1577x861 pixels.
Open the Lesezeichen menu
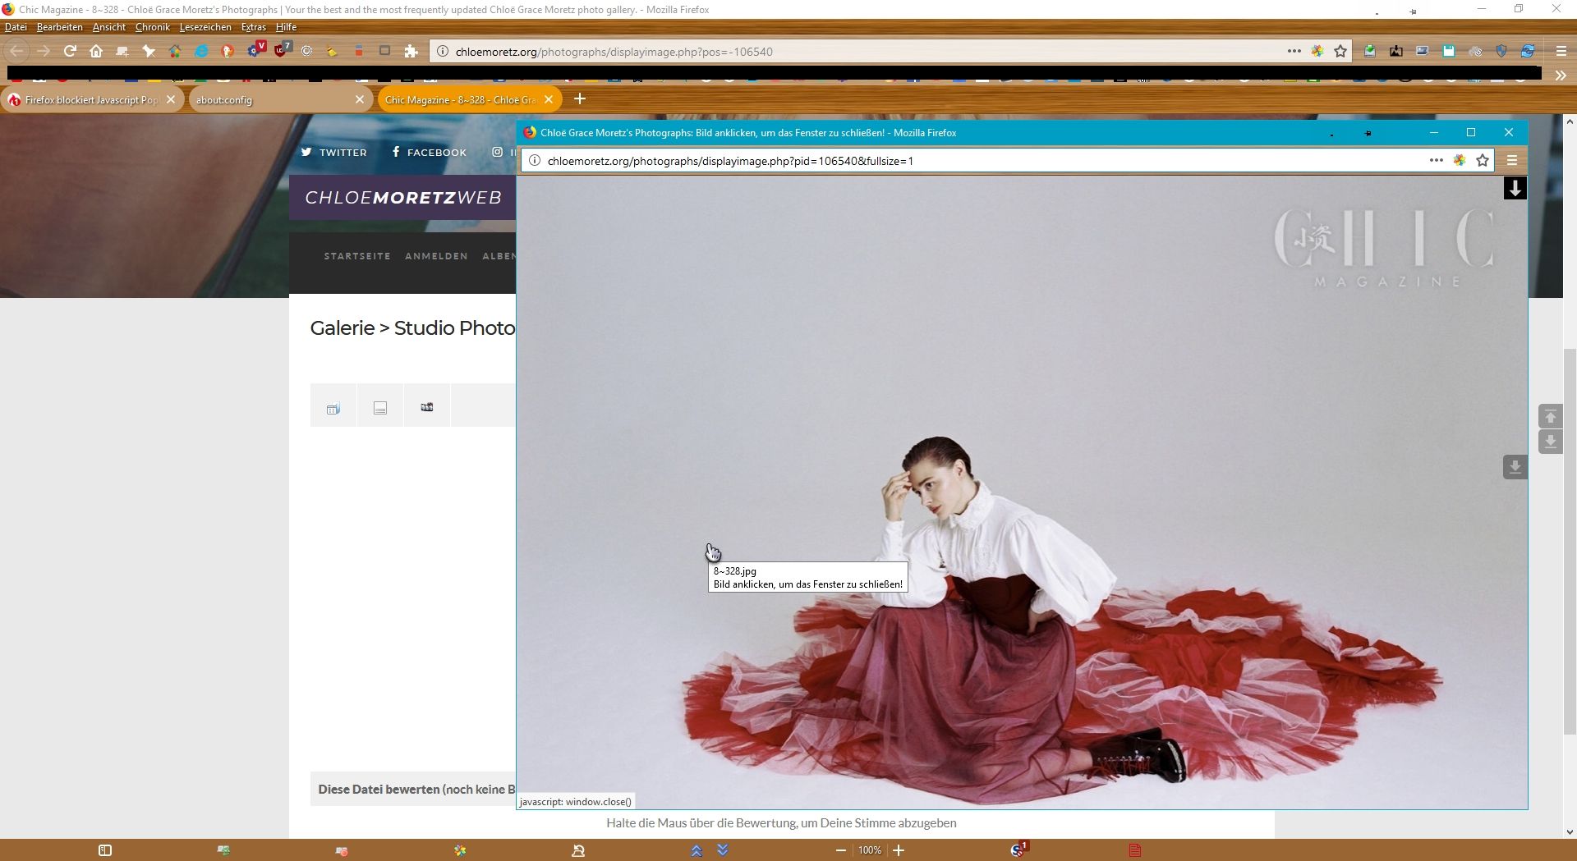(x=205, y=27)
